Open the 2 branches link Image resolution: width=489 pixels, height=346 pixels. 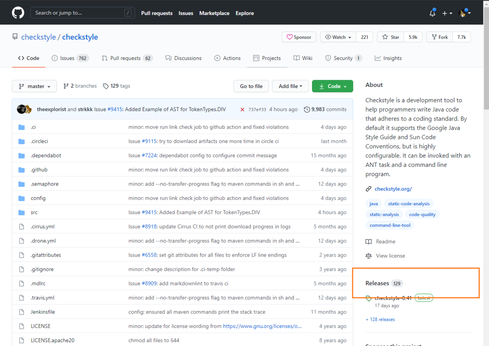(80, 86)
